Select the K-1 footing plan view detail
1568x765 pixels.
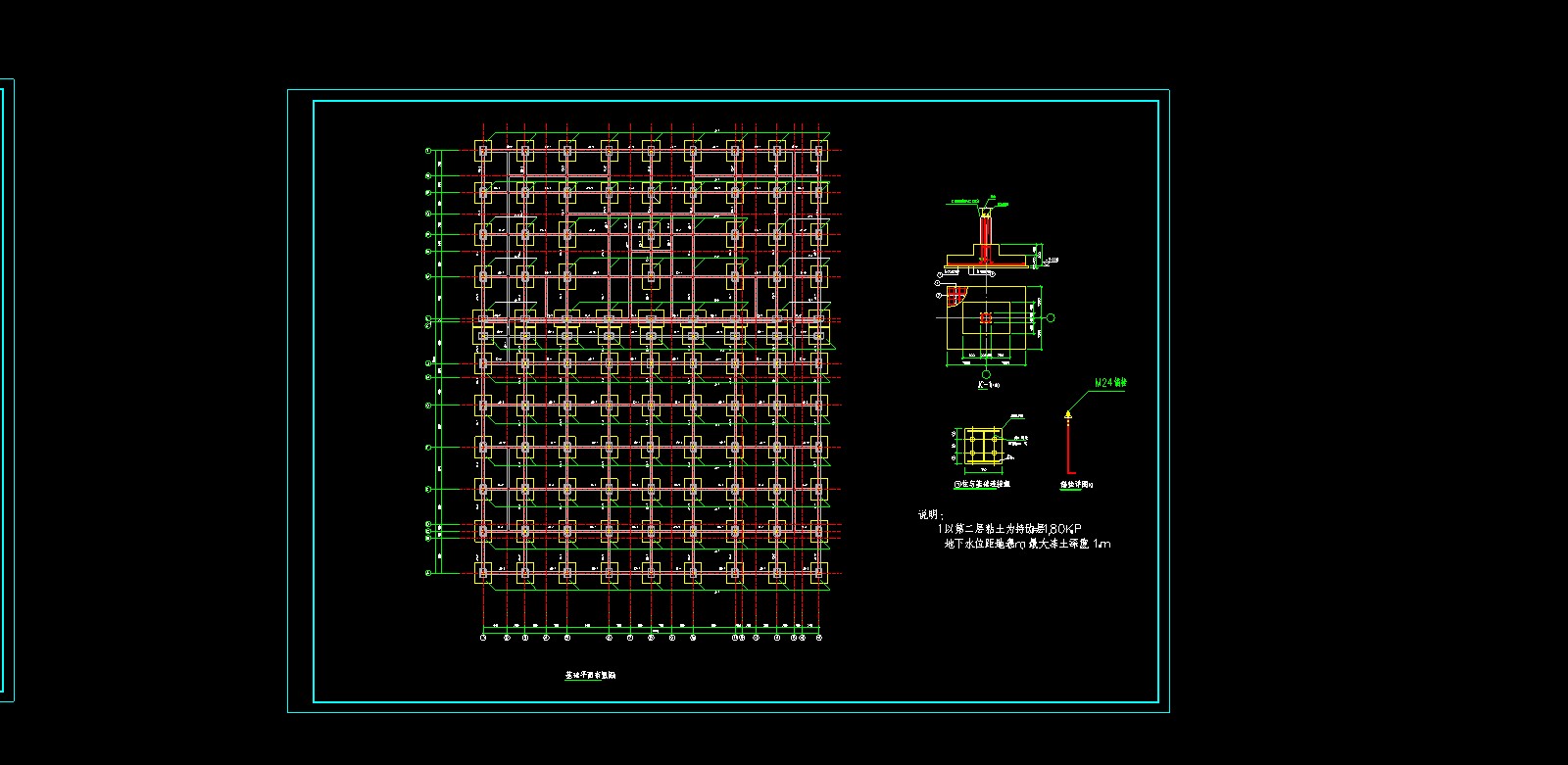click(x=985, y=319)
